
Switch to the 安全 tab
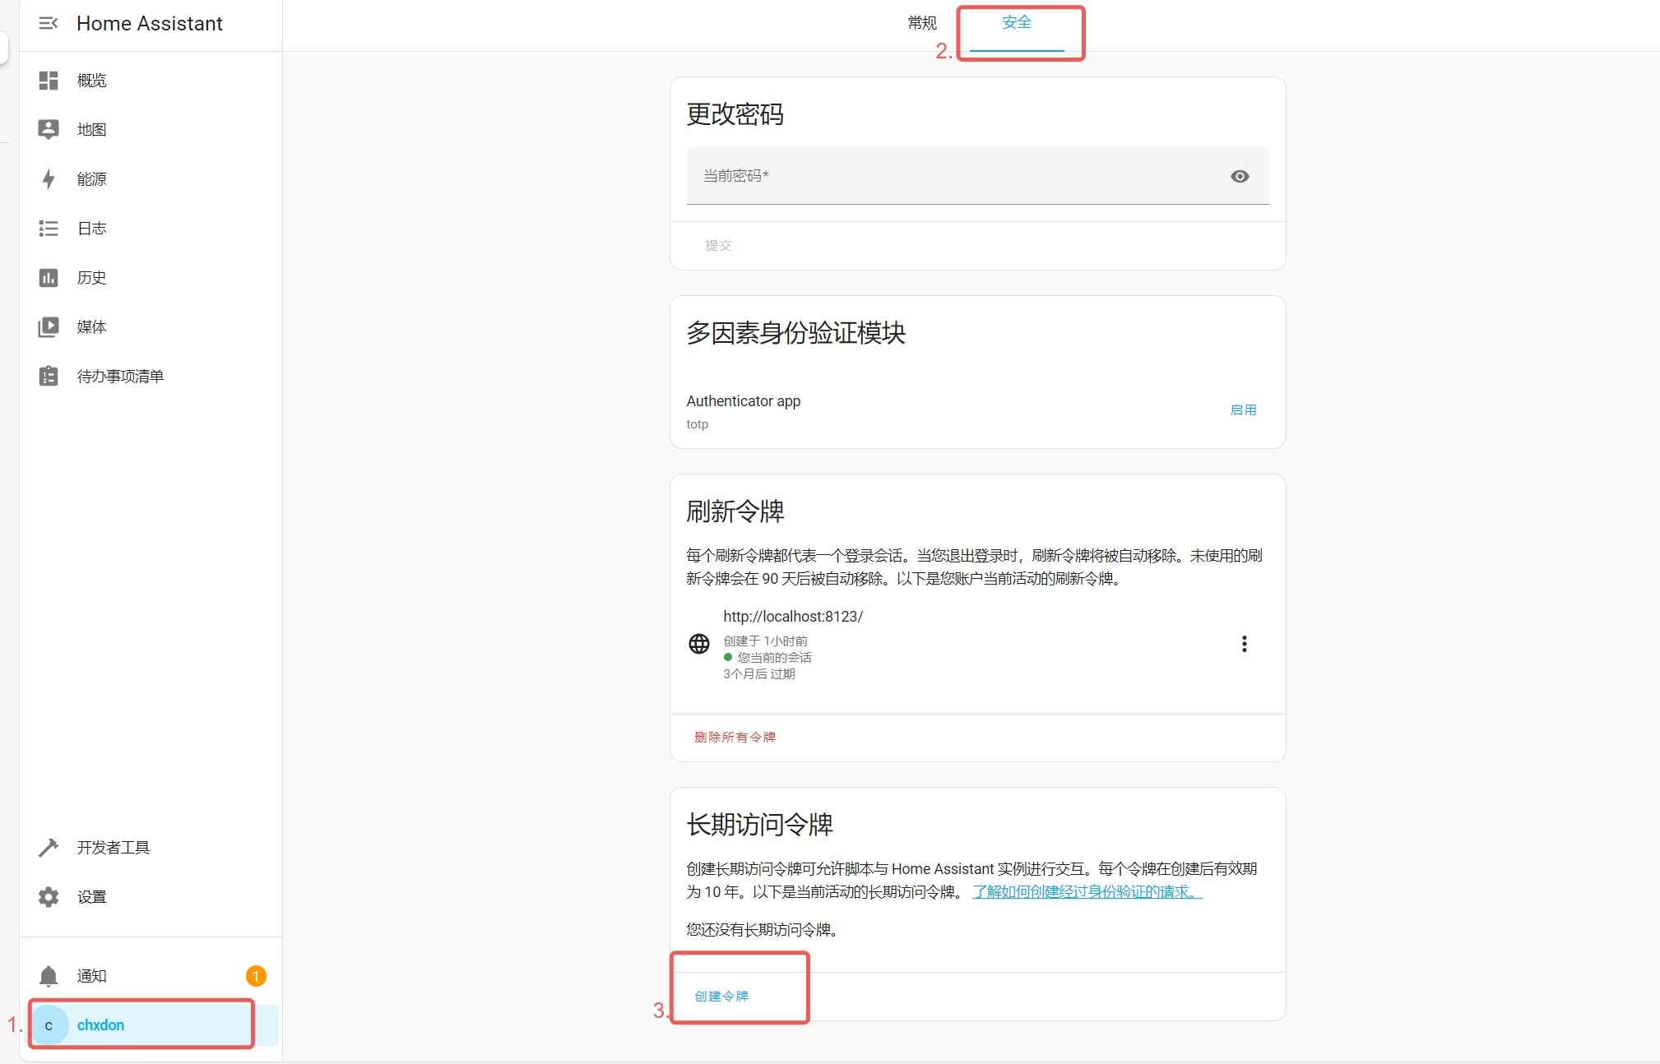(1017, 23)
